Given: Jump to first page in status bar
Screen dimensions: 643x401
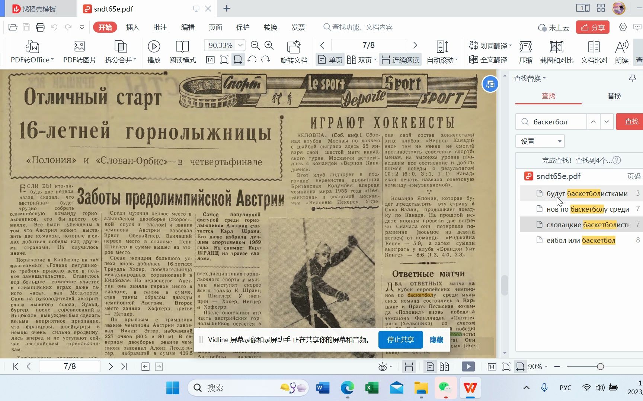Looking at the screenshot, I should point(15,367).
